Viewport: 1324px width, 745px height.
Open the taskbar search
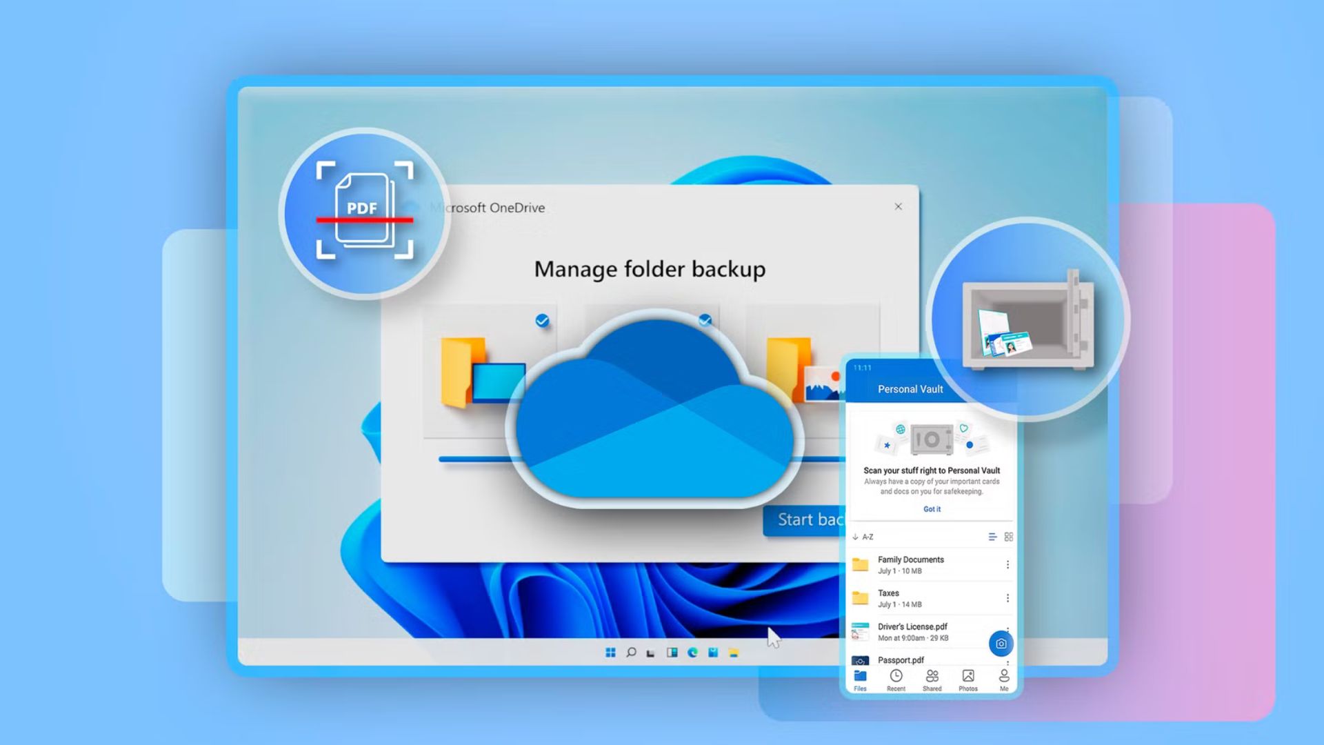(x=631, y=653)
